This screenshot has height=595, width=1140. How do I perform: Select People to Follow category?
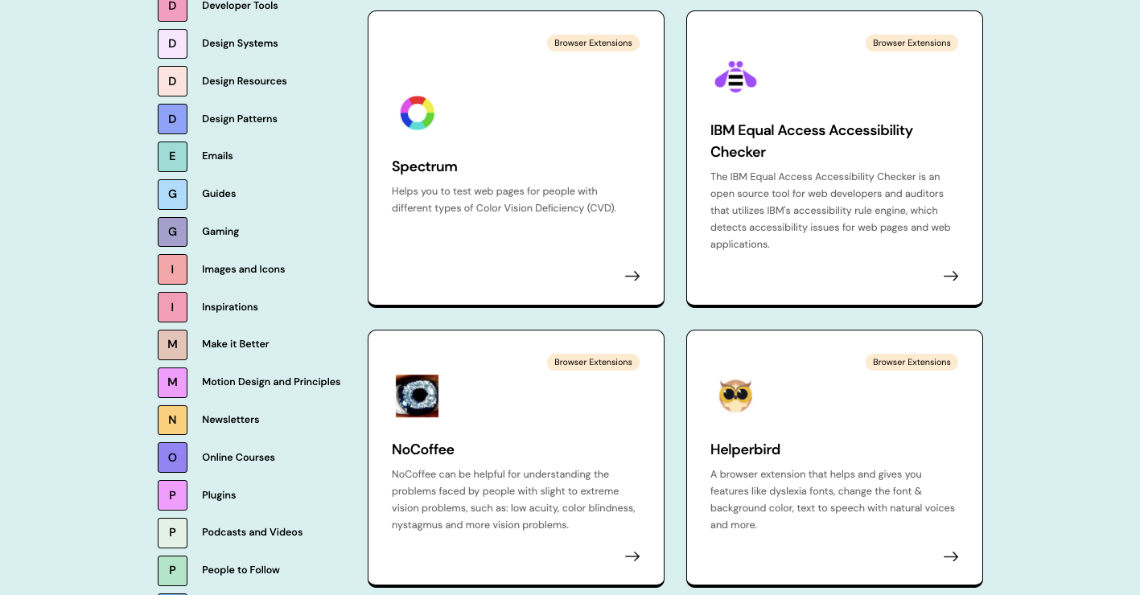click(x=241, y=570)
